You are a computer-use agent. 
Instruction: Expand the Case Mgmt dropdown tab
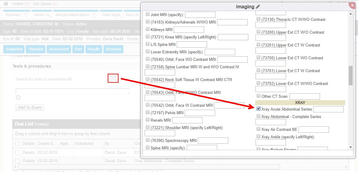pos(111,15)
